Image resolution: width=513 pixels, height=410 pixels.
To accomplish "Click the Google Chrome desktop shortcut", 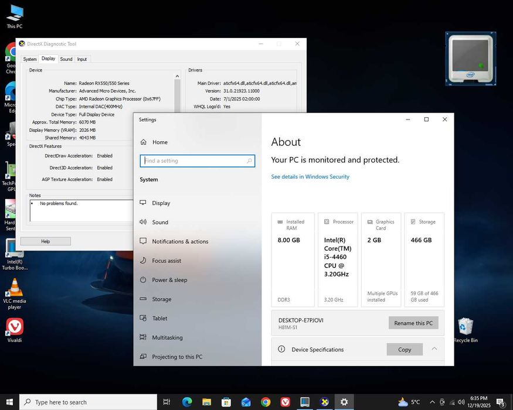I will click(11, 59).
